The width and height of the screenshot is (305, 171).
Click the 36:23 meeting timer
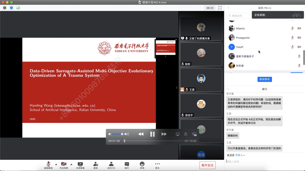pos(210,8)
